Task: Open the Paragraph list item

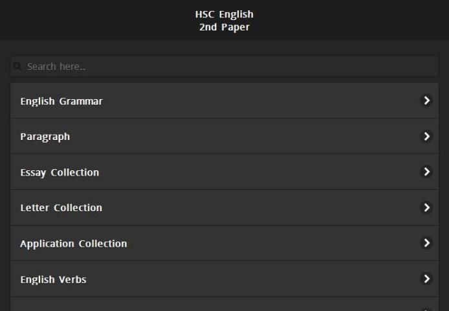Action: (x=45, y=137)
